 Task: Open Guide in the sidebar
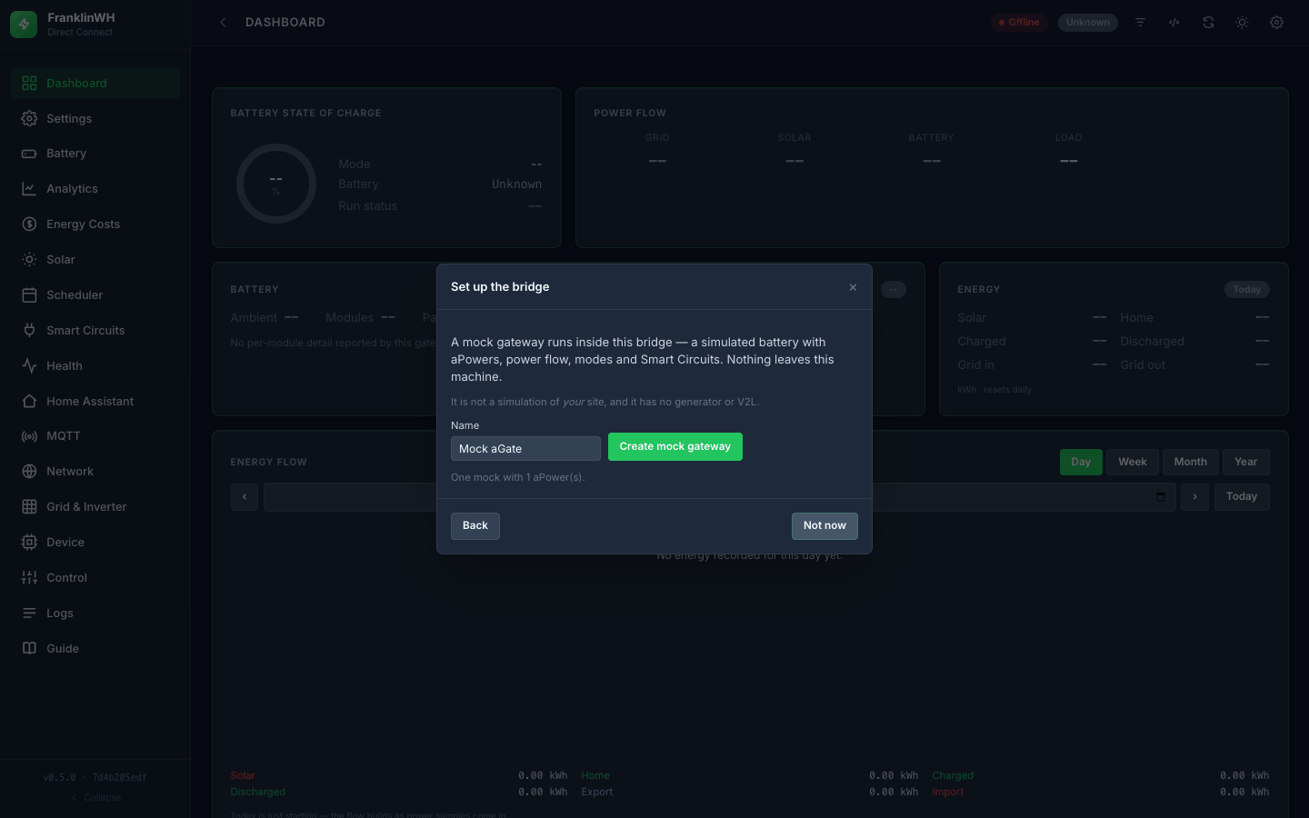(95, 649)
